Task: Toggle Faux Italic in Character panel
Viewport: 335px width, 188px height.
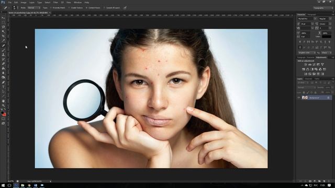Action: [x=304, y=42]
